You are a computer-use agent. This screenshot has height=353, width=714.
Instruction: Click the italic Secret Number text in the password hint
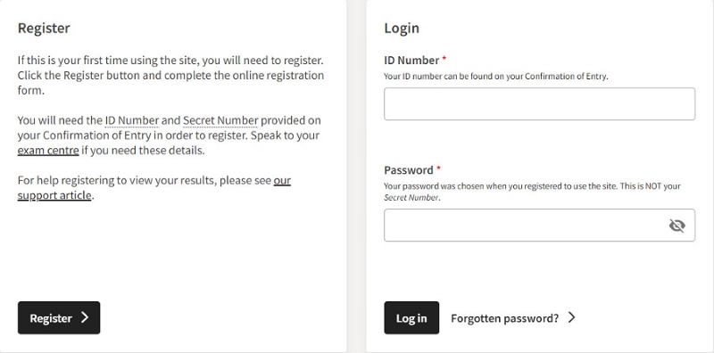pos(411,197)
